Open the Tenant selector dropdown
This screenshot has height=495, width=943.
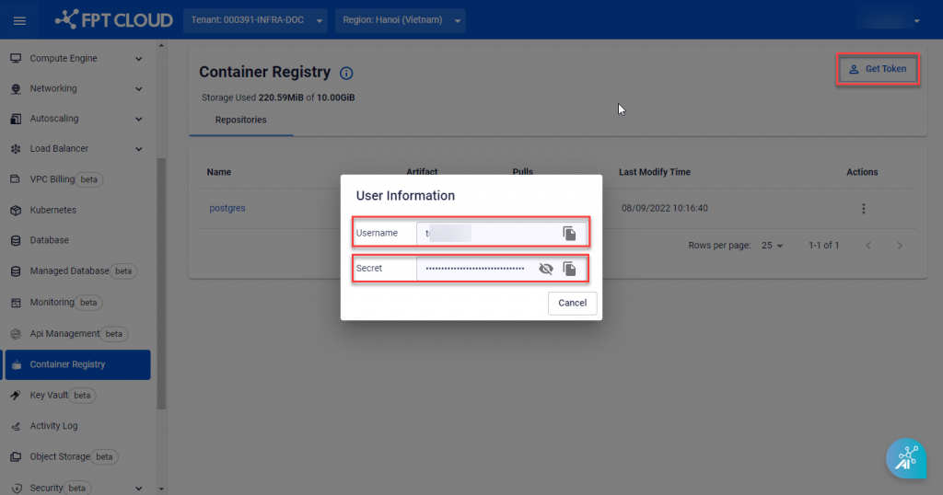(256, 20)
